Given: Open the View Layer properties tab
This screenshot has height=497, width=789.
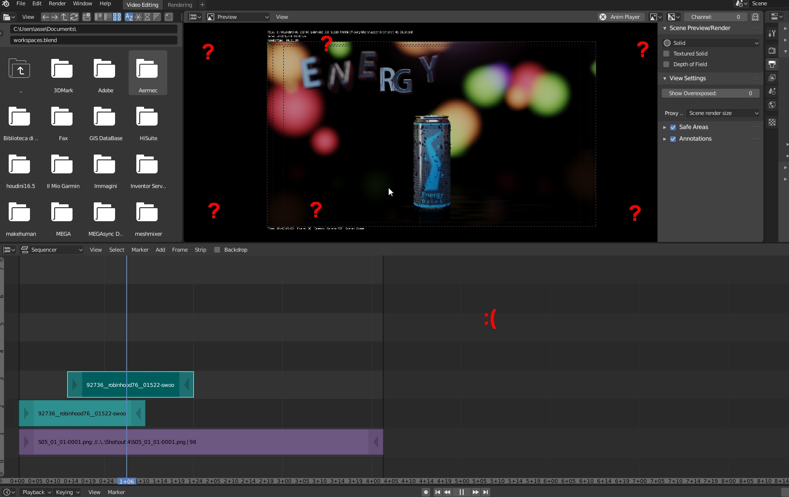Looking at the screenshot, I should [x=772, y=78].
